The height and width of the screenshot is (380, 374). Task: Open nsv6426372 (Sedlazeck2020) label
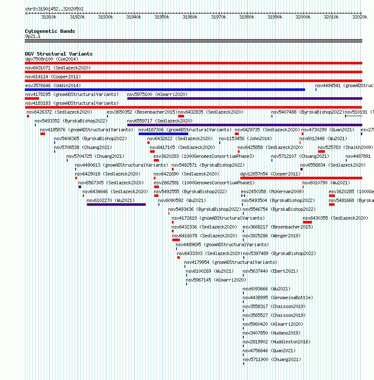pyautogui.click(x=59, y=112)
